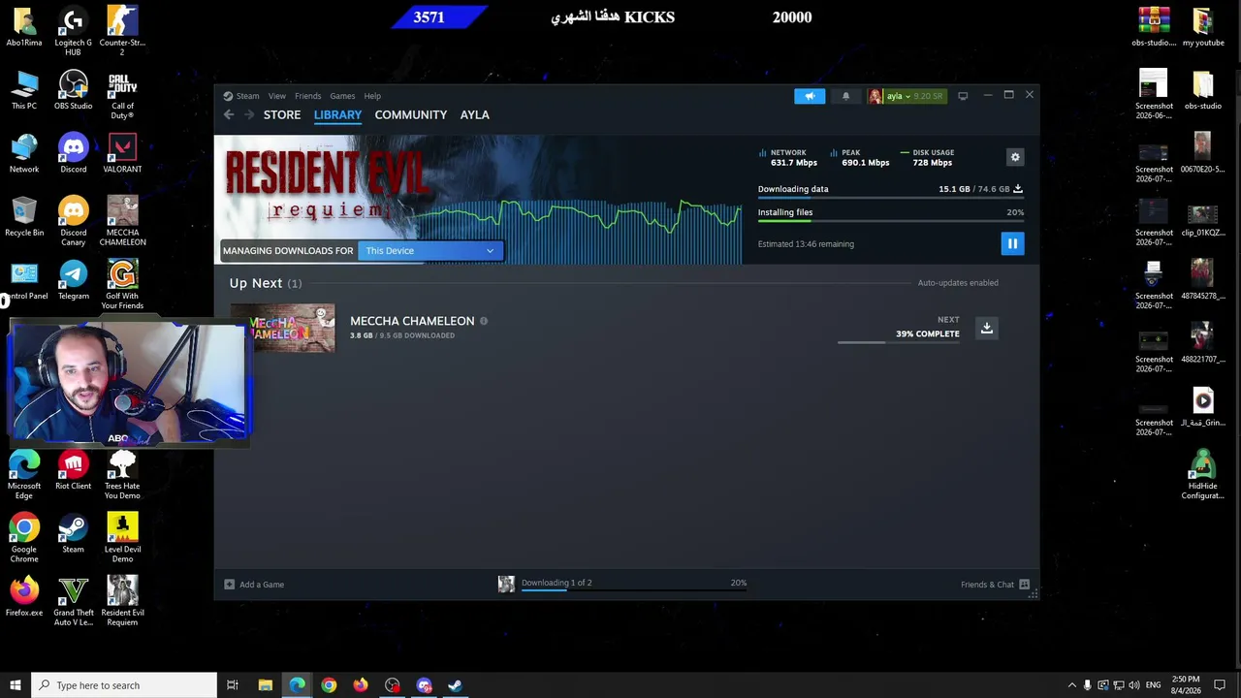Select the HidHide Configuration desktop icon
Image resolution: width=1241 pixels, height=698 pixels.
click(x=1202, y=476)
